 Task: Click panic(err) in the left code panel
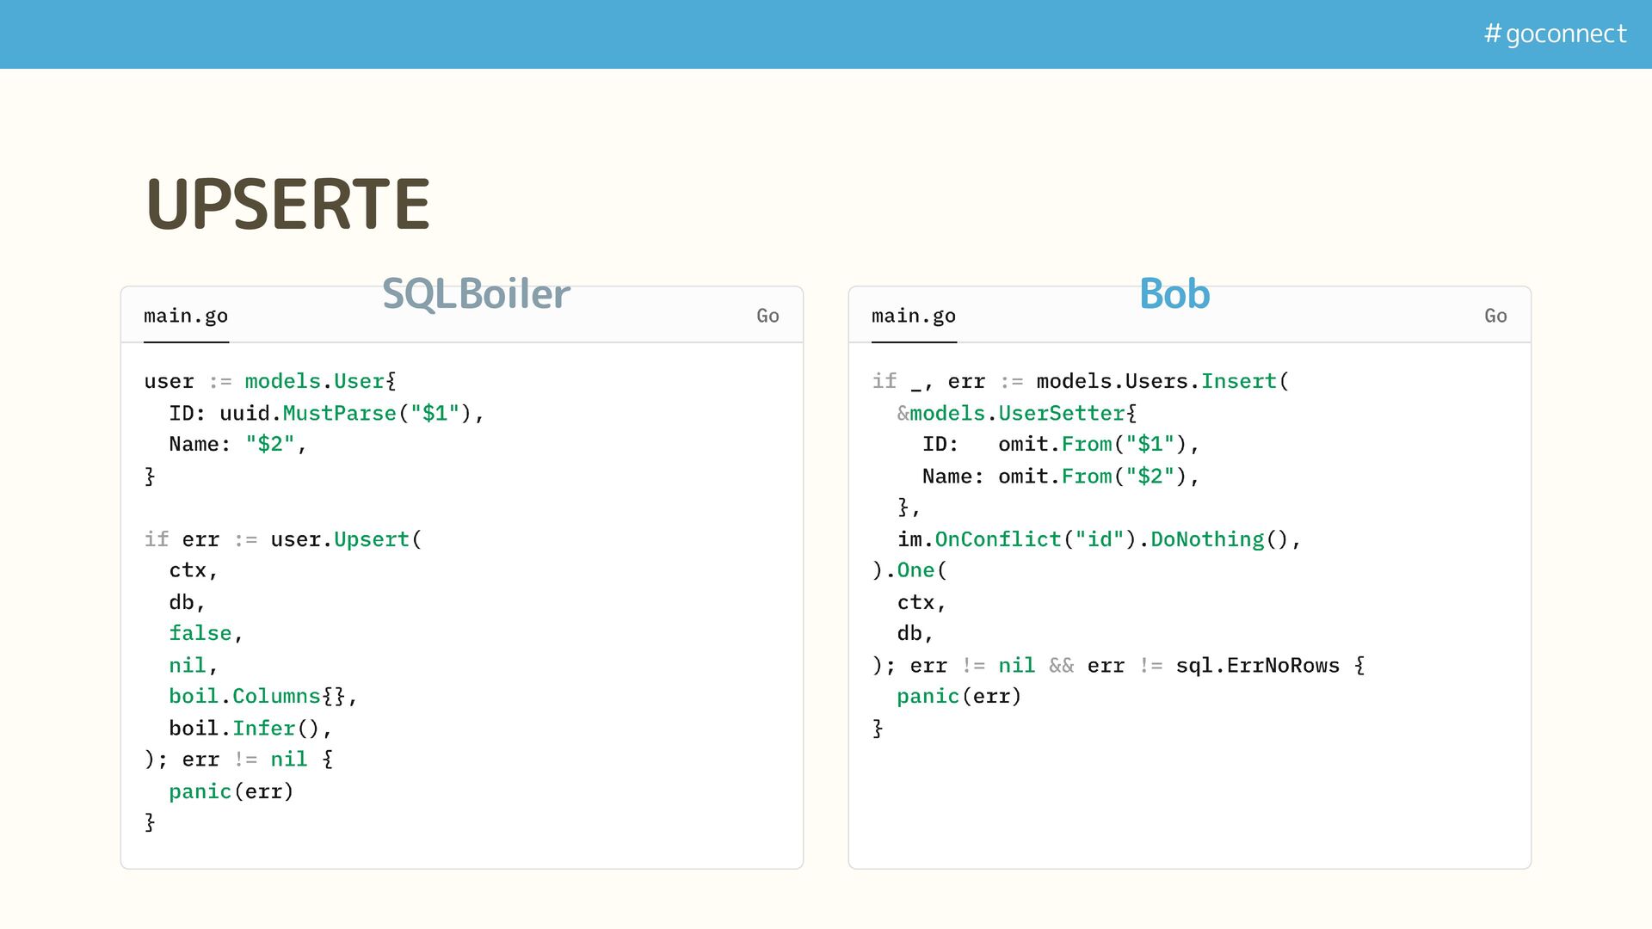tap(231, 791)
